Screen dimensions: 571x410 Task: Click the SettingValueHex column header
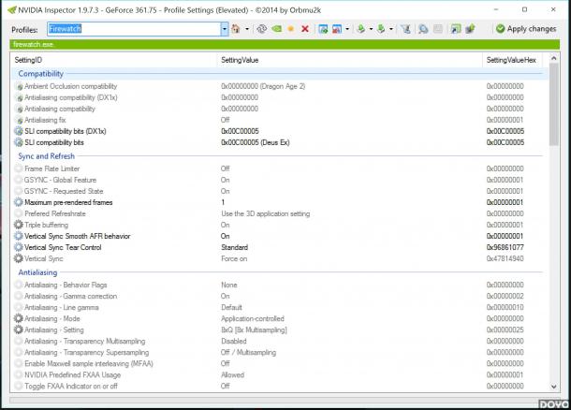coord(511,60)
